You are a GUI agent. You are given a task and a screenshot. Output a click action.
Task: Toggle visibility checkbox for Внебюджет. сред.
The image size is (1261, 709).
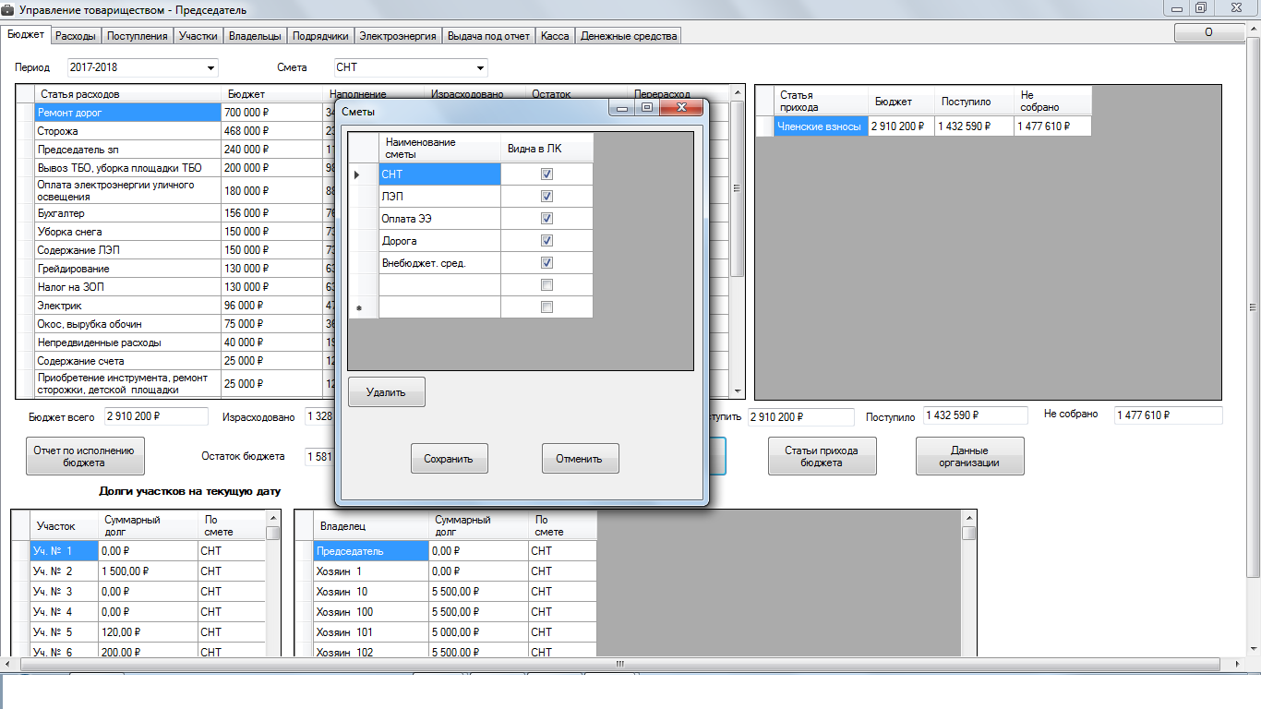point(546,263)
